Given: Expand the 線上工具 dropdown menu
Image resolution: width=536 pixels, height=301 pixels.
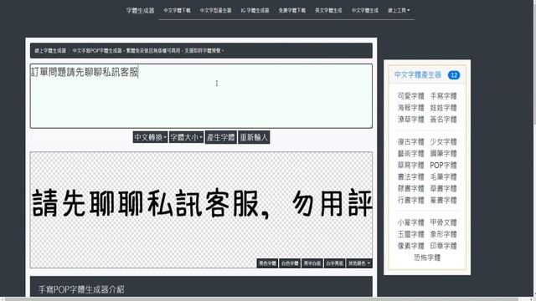Looking at the screenshot, I should pos(399,10).
